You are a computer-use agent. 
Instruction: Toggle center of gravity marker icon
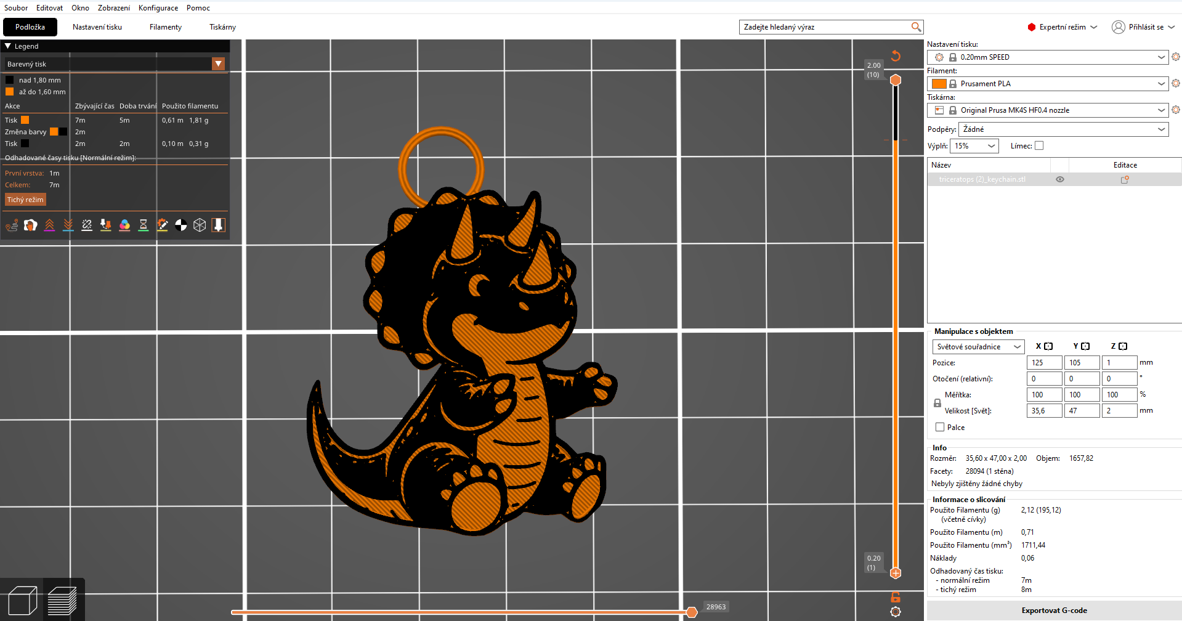pyautogui.click(x=181, y=225)
